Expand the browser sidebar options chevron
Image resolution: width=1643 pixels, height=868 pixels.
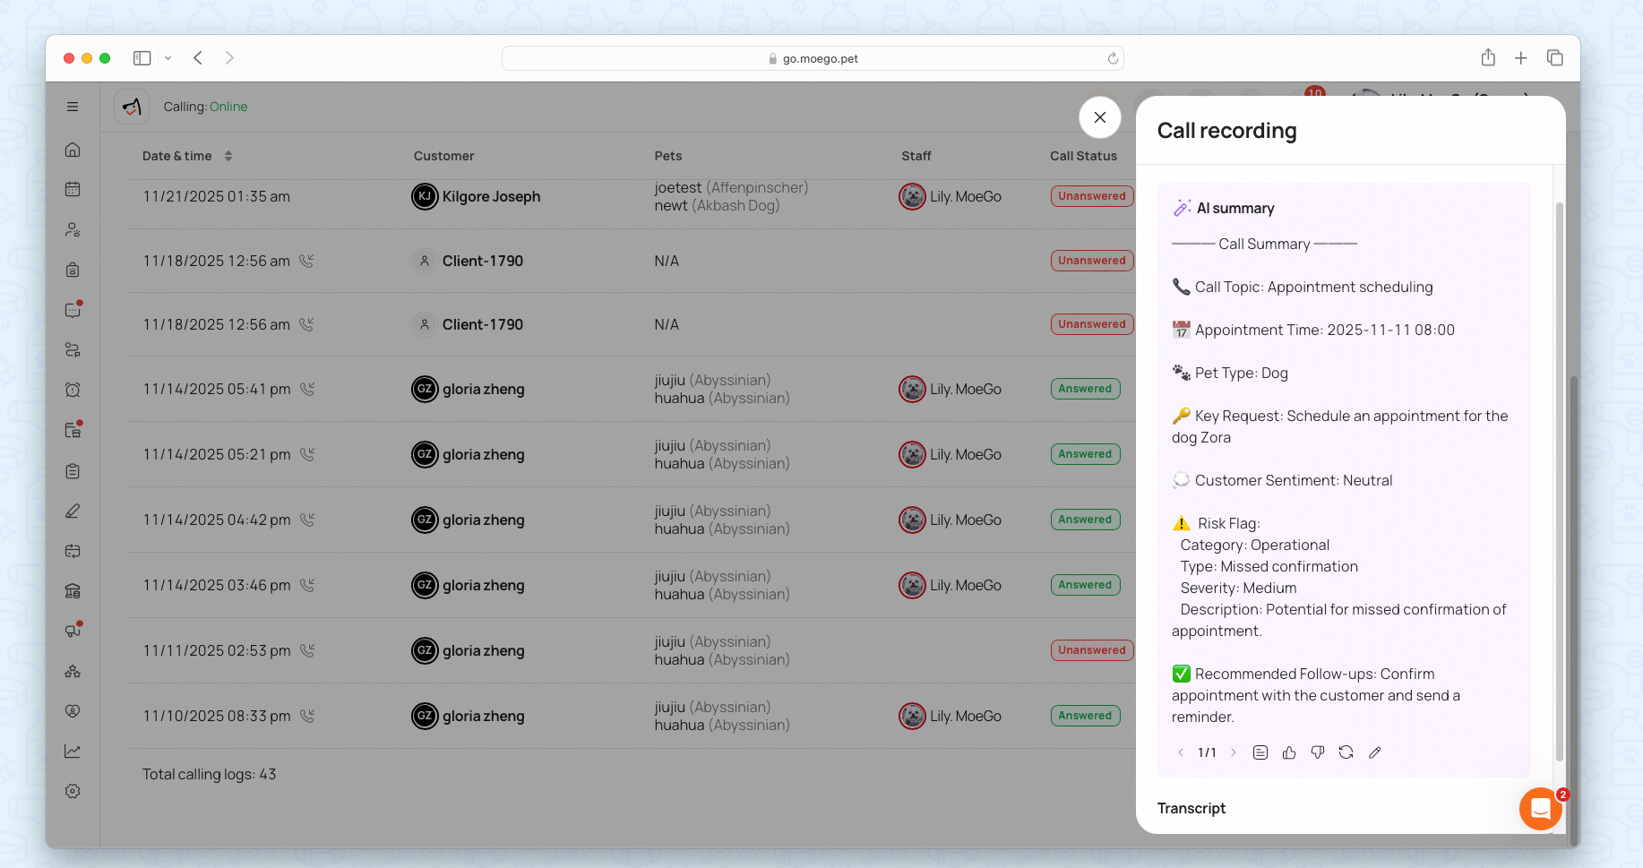(168, 58)
